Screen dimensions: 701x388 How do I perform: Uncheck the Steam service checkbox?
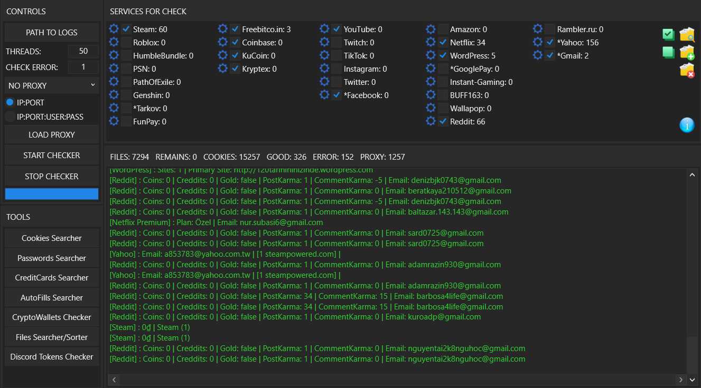click(x=126, y=29)
